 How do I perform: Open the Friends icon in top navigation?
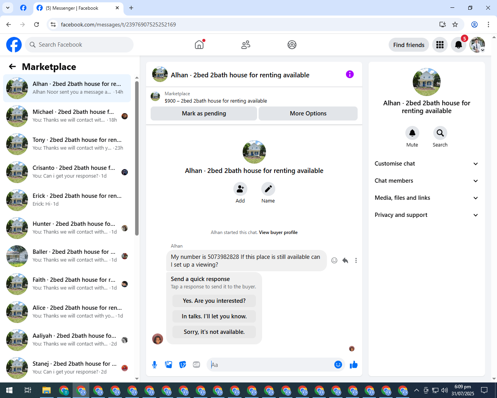pos(246,45)
